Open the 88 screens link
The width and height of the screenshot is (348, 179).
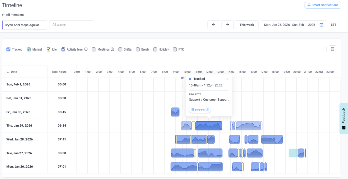(200, 110)
